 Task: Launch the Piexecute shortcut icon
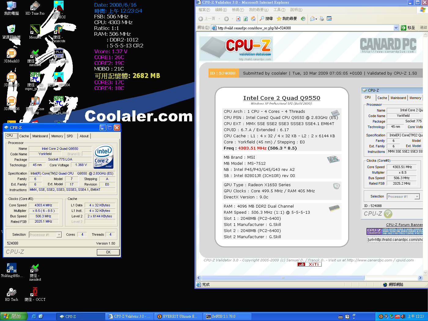tap(58, 33)
